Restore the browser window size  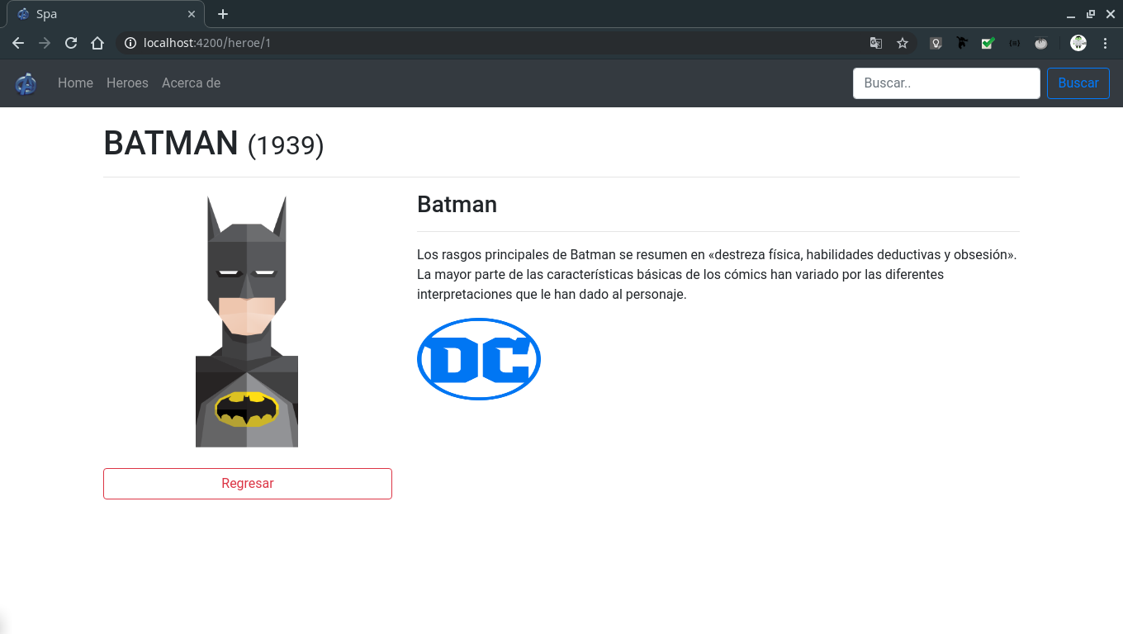point(1091,14)
